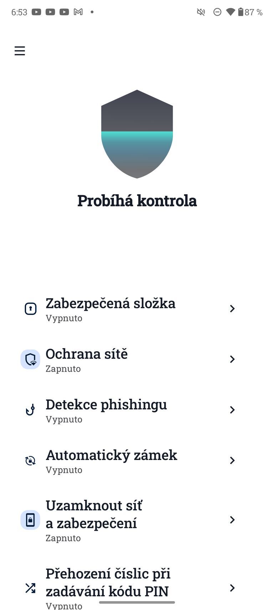Viewport: 274px width, 610px height.
Task: Open chevron for Přehození číslic PIN
Action: 232,588
